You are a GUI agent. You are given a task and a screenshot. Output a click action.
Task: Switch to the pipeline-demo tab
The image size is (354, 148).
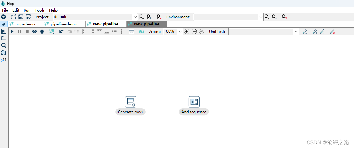point(64,24)
